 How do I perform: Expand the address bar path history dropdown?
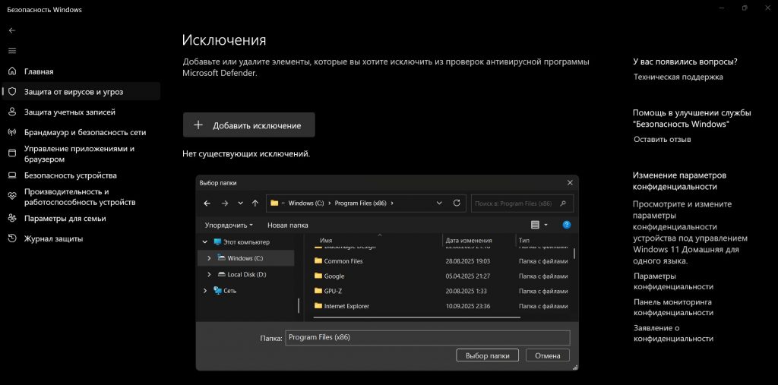[x=439, y=204]
